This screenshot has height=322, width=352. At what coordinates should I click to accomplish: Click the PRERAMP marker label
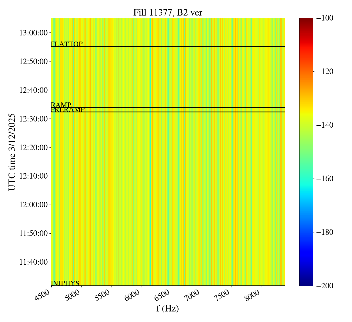tap(68, 110)
